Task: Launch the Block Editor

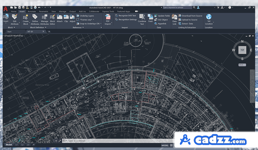Action: tap(52, 19)
